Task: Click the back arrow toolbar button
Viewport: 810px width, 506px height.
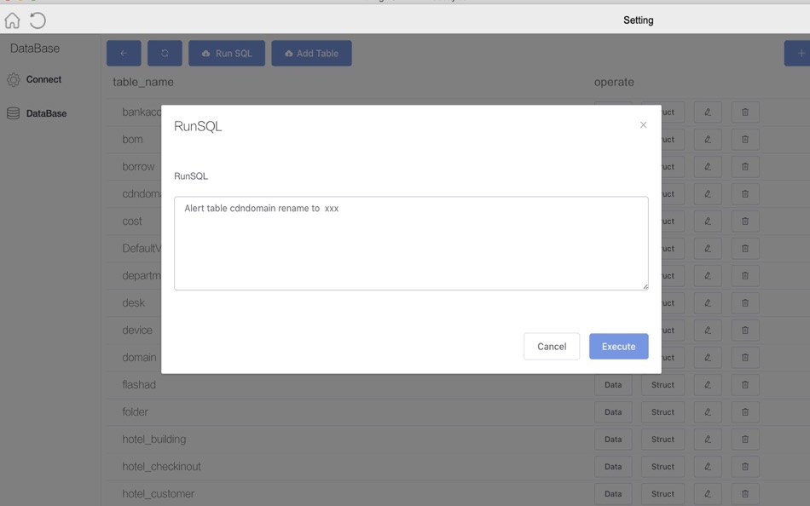Action: pos(124,53)
